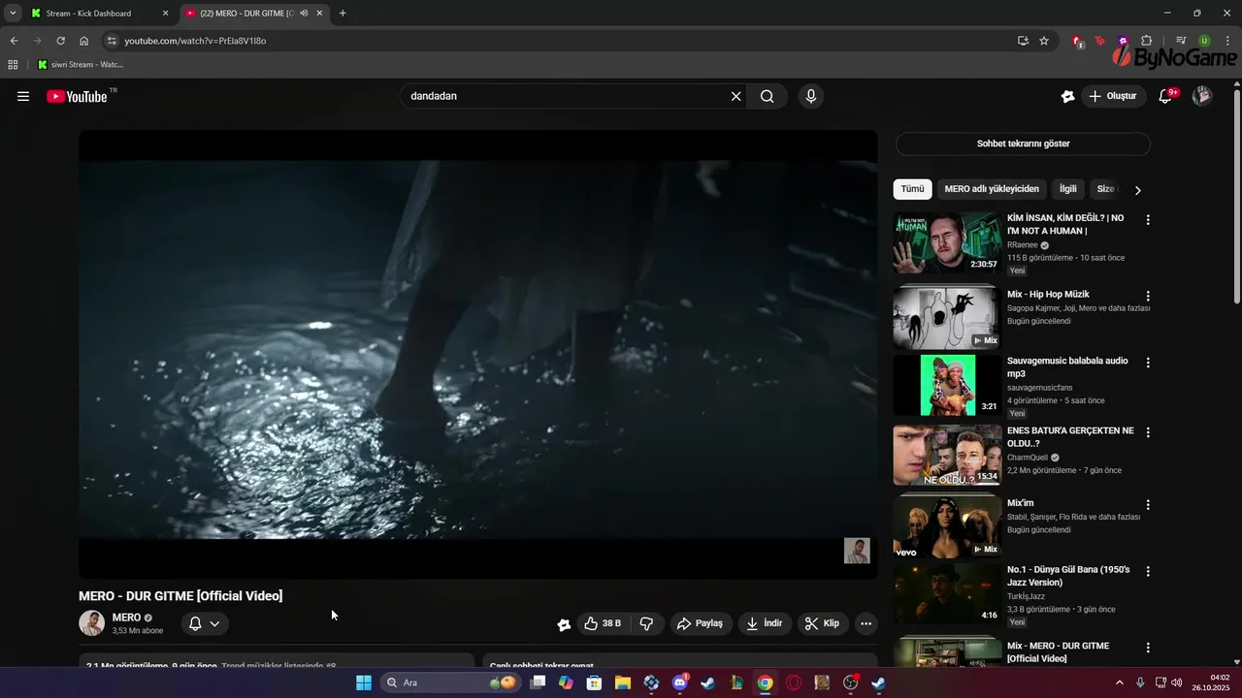
Task: Open options for Mix - MERO - DUR GITME
Action: [x=1148, y=648]
